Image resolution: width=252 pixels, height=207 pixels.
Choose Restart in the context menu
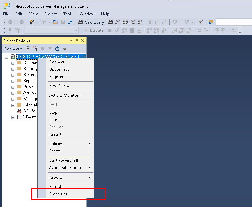coord(65,134)
